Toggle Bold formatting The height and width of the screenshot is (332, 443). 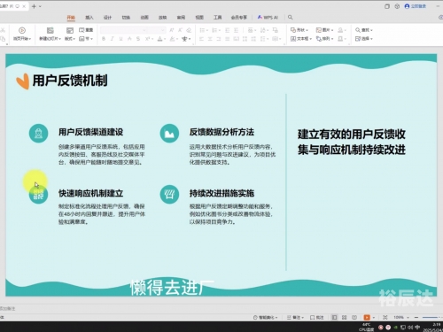(104, 39)
